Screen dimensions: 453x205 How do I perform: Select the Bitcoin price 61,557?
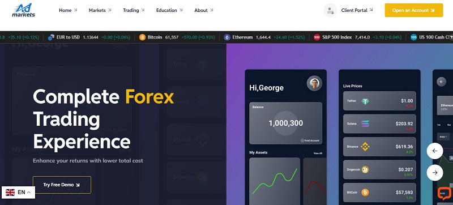pos(172,37)
